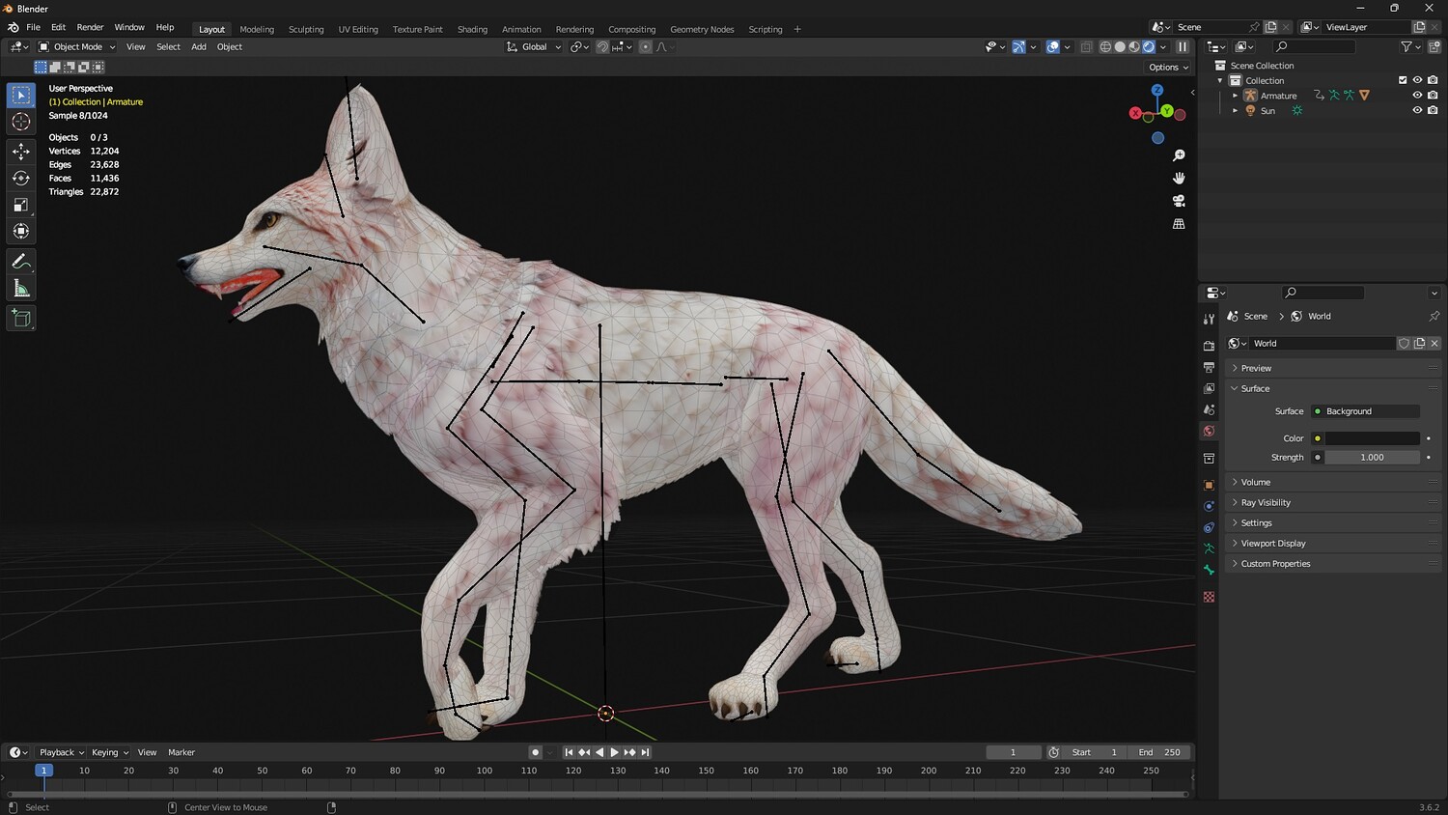Toggle perspective/orthographic grid icon

pos(1179,224)
